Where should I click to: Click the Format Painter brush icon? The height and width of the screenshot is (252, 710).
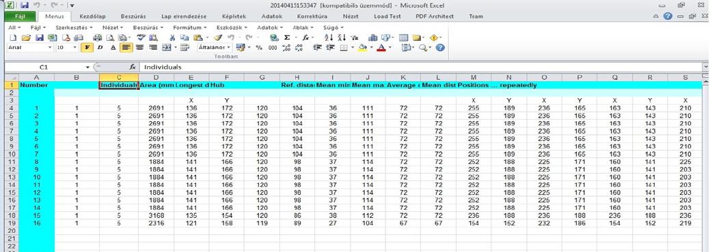pyautogui.click(x=218, y=38)
